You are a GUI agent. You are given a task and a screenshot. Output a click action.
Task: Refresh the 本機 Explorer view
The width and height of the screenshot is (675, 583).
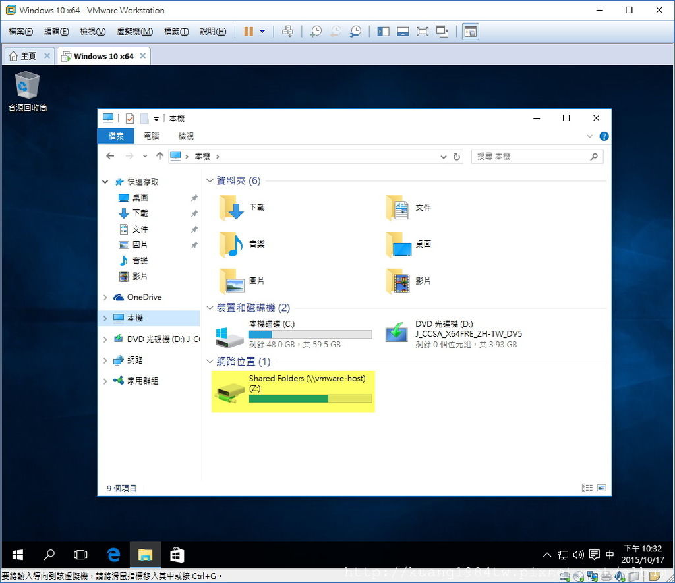tap(457, 157)
